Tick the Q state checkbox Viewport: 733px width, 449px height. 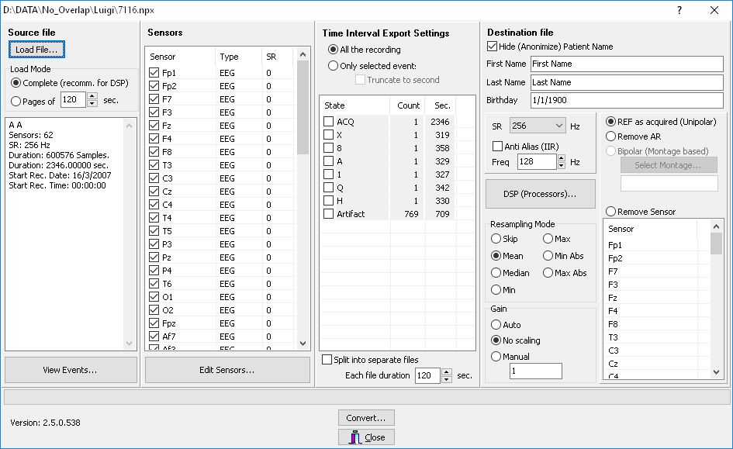[329, 188]
